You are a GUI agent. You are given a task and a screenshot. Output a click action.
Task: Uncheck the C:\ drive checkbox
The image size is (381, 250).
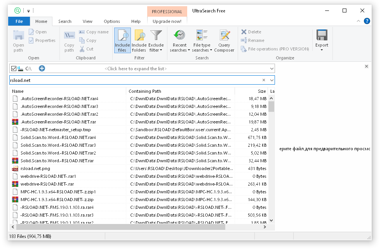pos(14,68)
